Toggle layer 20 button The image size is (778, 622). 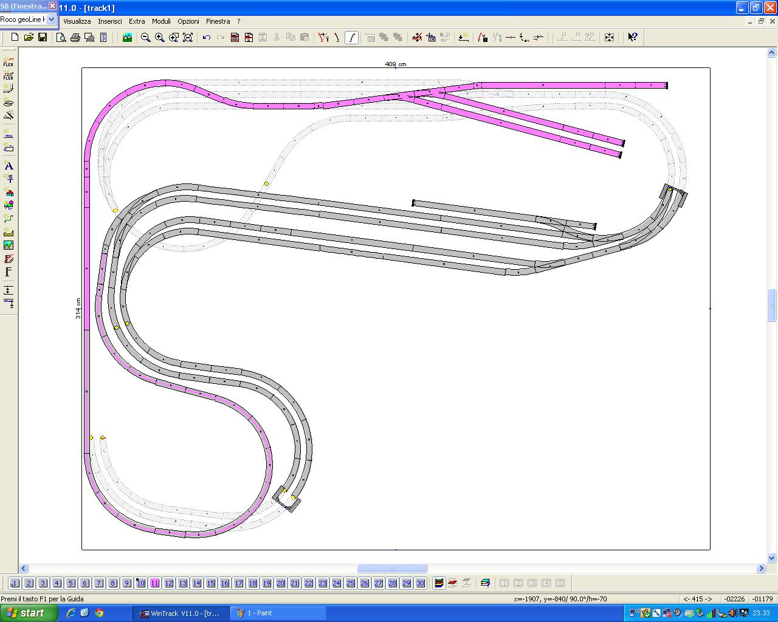pyautogui.click(x=280, y=583)
